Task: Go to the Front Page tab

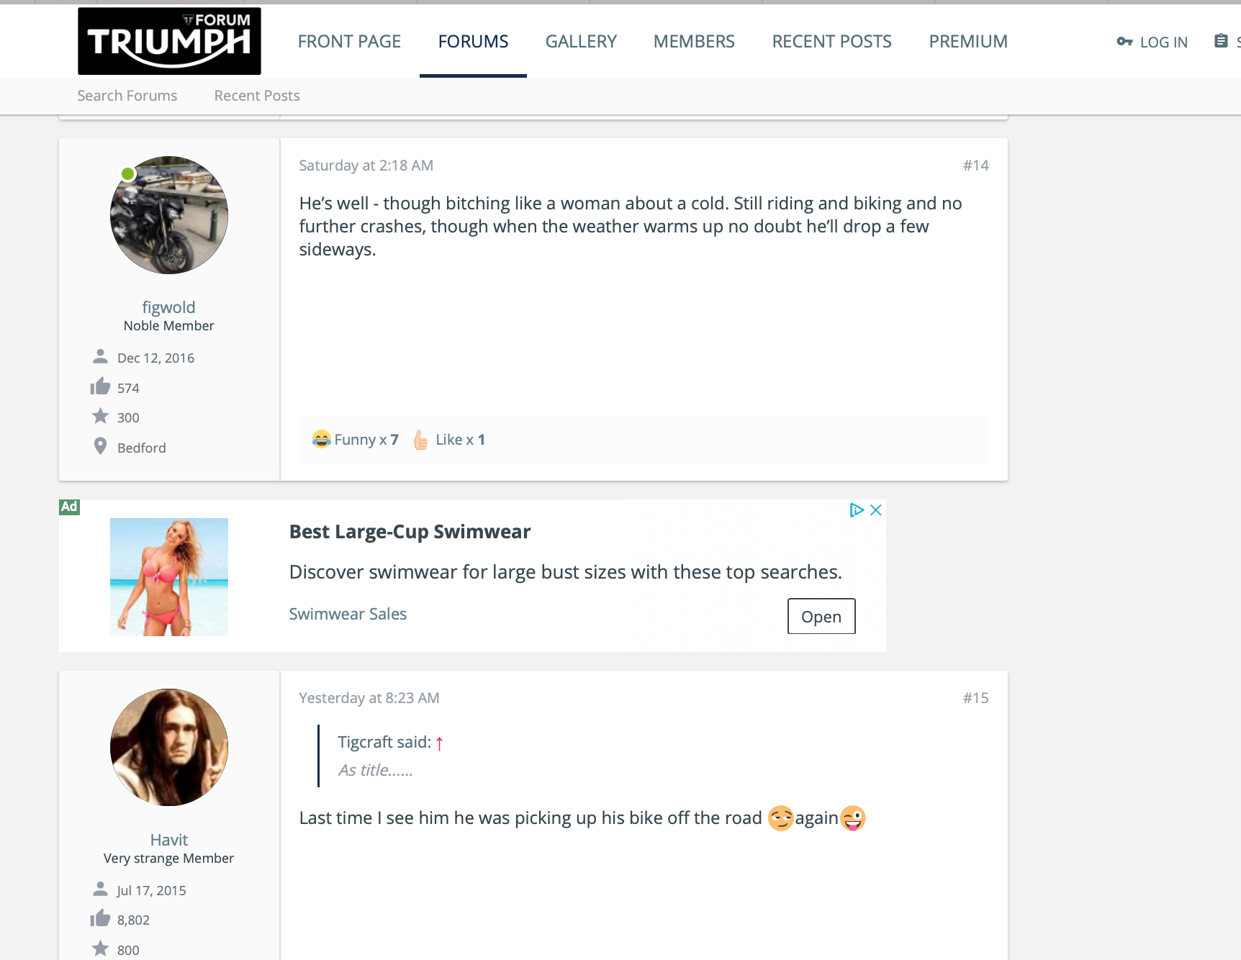Action: tap(349, 42)
